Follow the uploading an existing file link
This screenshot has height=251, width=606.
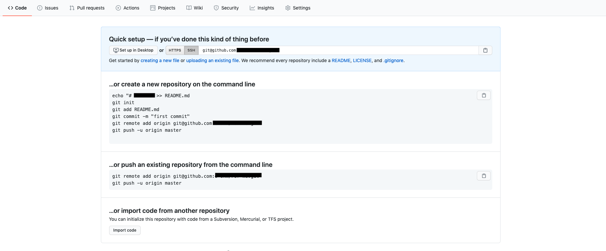[x=212, y=60]
